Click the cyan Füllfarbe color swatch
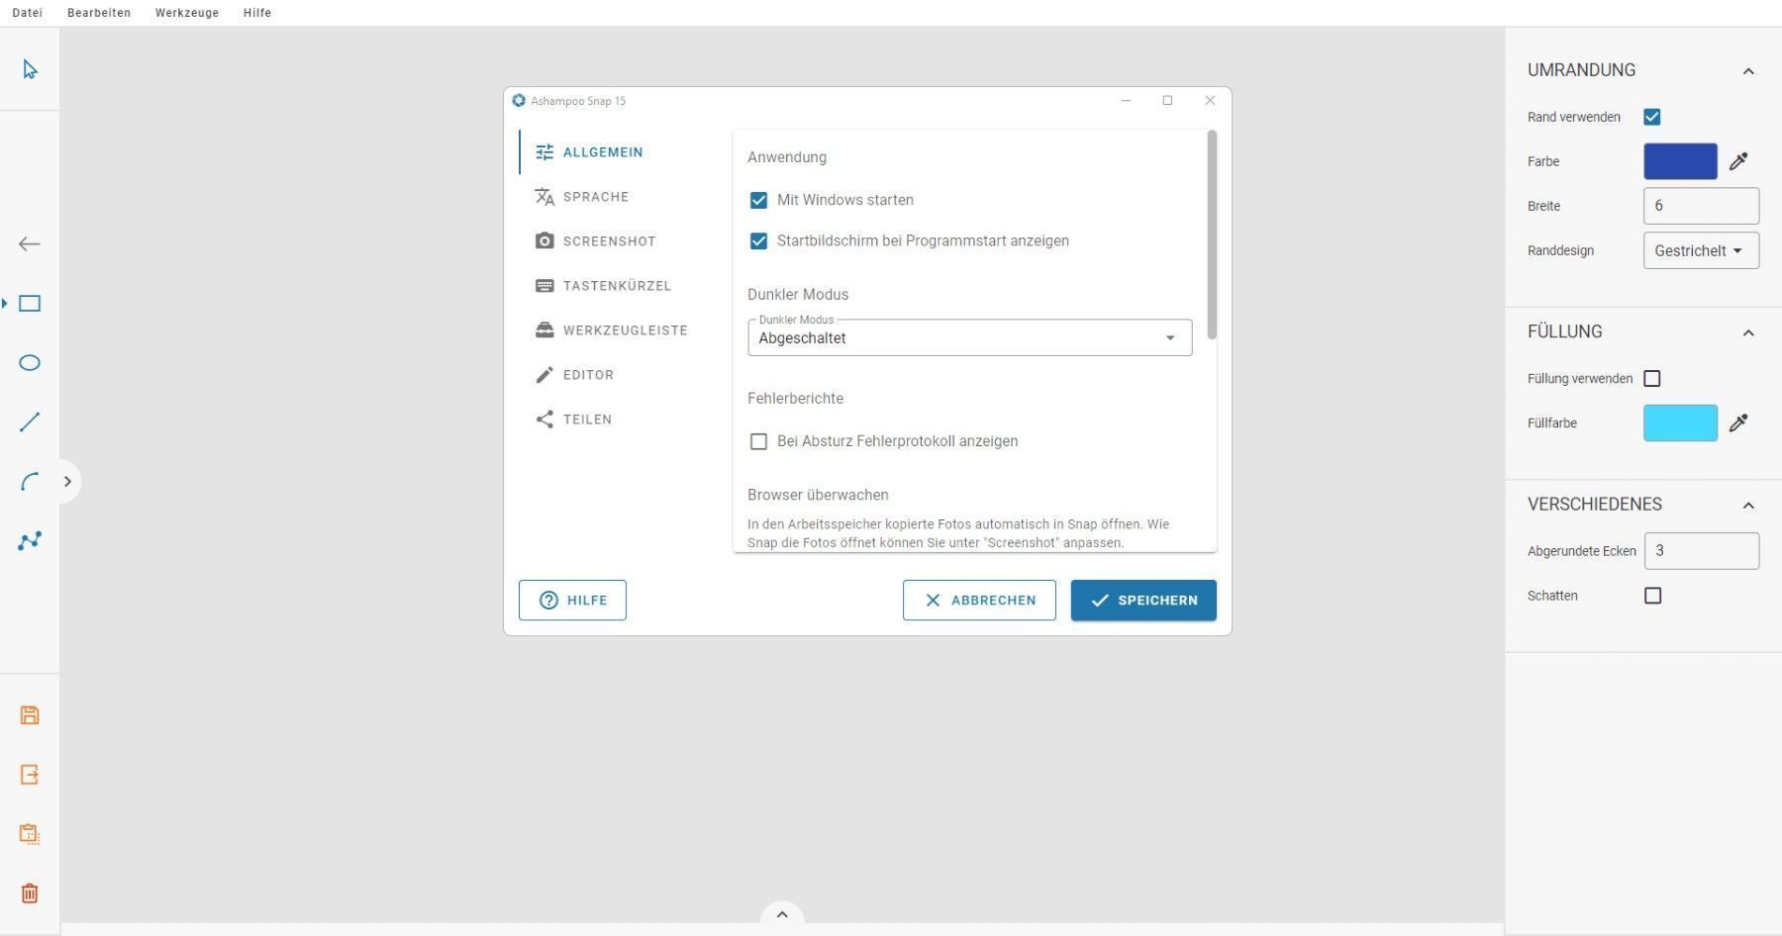This screenshot has width=1782, height=936. (x=1680, y=422)
